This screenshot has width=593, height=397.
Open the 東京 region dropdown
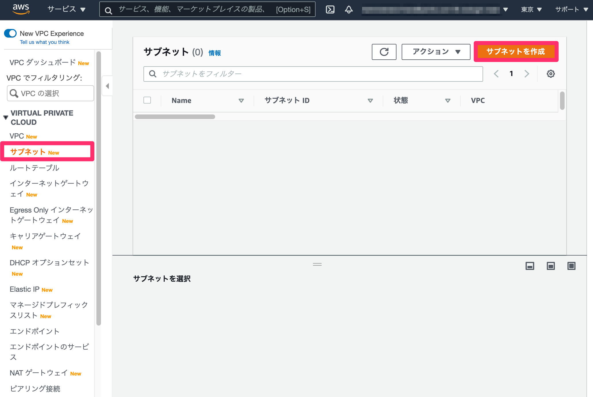pyautogui.click(x=531, y=9)
